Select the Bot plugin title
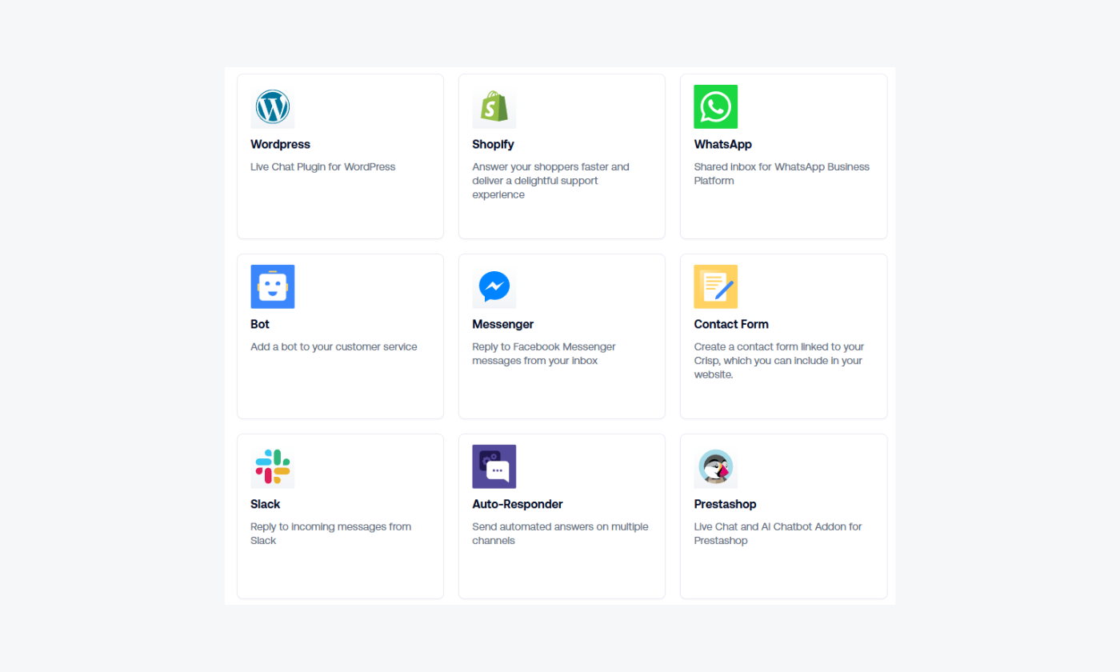The image size is (1120, 672). coord(260,325)
